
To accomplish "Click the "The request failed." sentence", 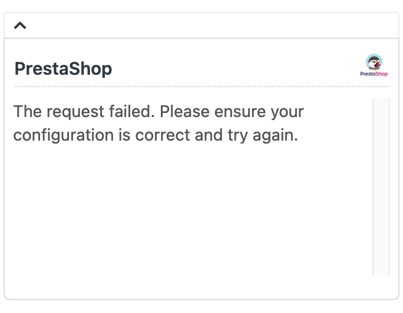I will click(84, 111).
